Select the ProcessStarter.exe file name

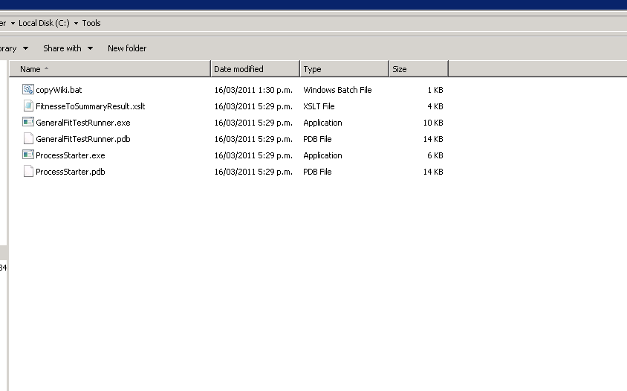(71, 155)
